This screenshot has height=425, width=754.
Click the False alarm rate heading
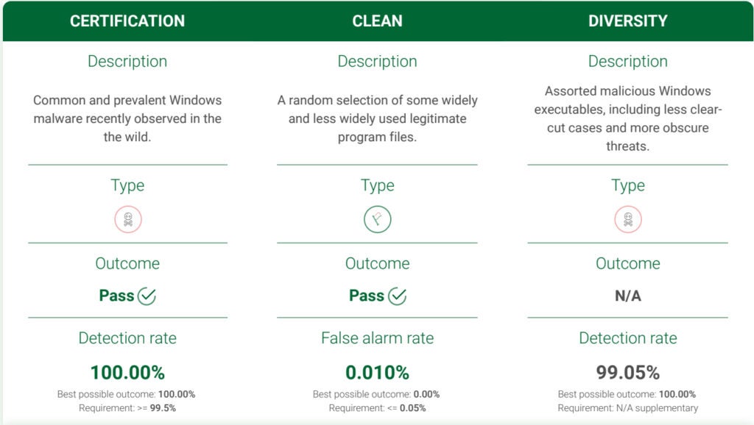click(377, 338)
